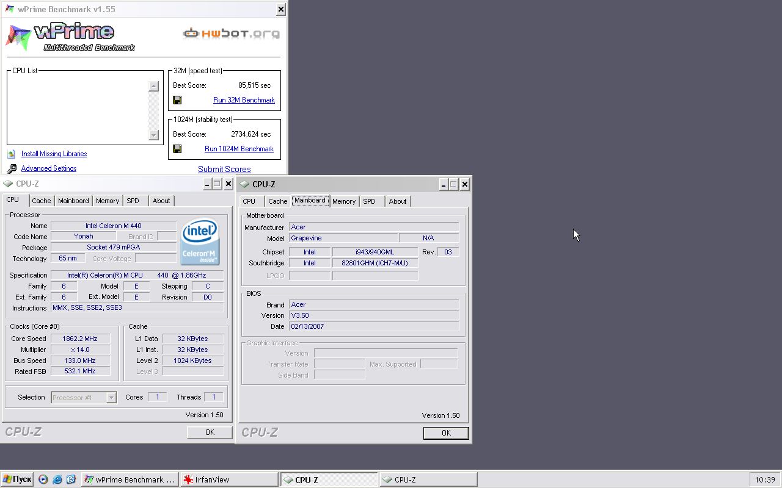Click the Multiplier value x 14.0
Viewport: 782px width, 488px height.
[x=80, y=350]
